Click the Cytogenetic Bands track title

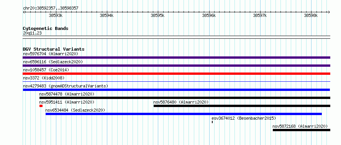tap(46, 28)
